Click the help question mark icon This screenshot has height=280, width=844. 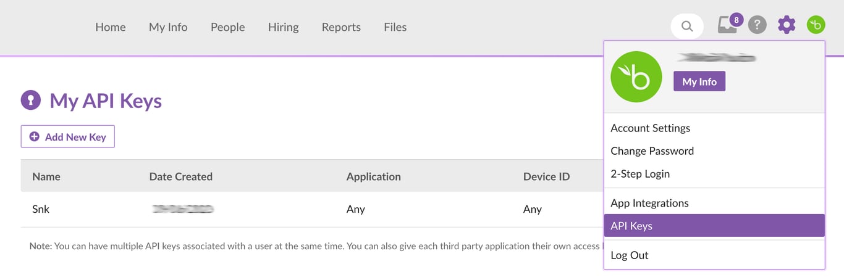(757, 25)
